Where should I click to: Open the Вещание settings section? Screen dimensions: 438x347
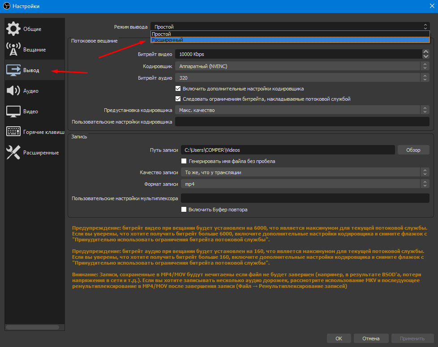point(34,50)
